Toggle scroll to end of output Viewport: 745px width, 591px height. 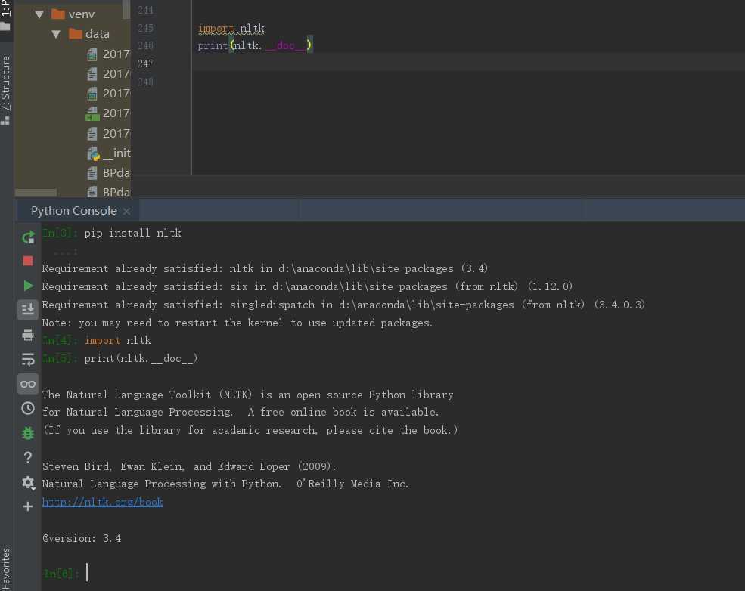(x=28, y=310)
